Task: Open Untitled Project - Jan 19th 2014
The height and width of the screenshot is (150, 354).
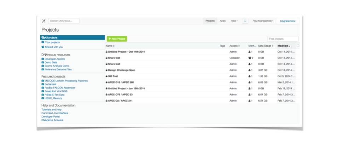Action: (x=126, y=88)
